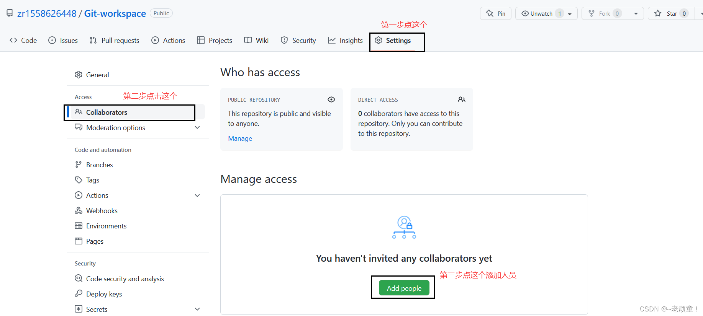
Task: Expand the Moderation options chevron
Action: click(x=197, y=127)
